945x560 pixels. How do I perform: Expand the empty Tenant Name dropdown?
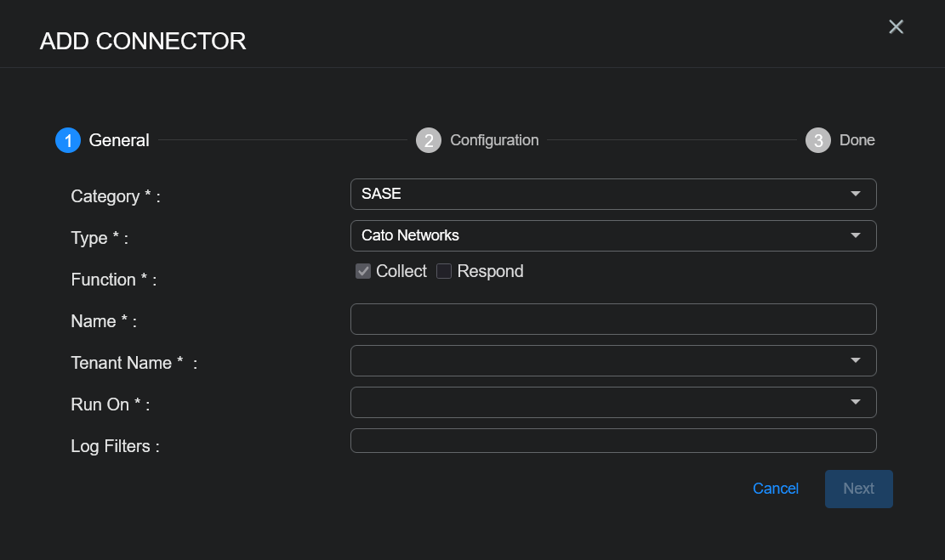tap(595, 361)
